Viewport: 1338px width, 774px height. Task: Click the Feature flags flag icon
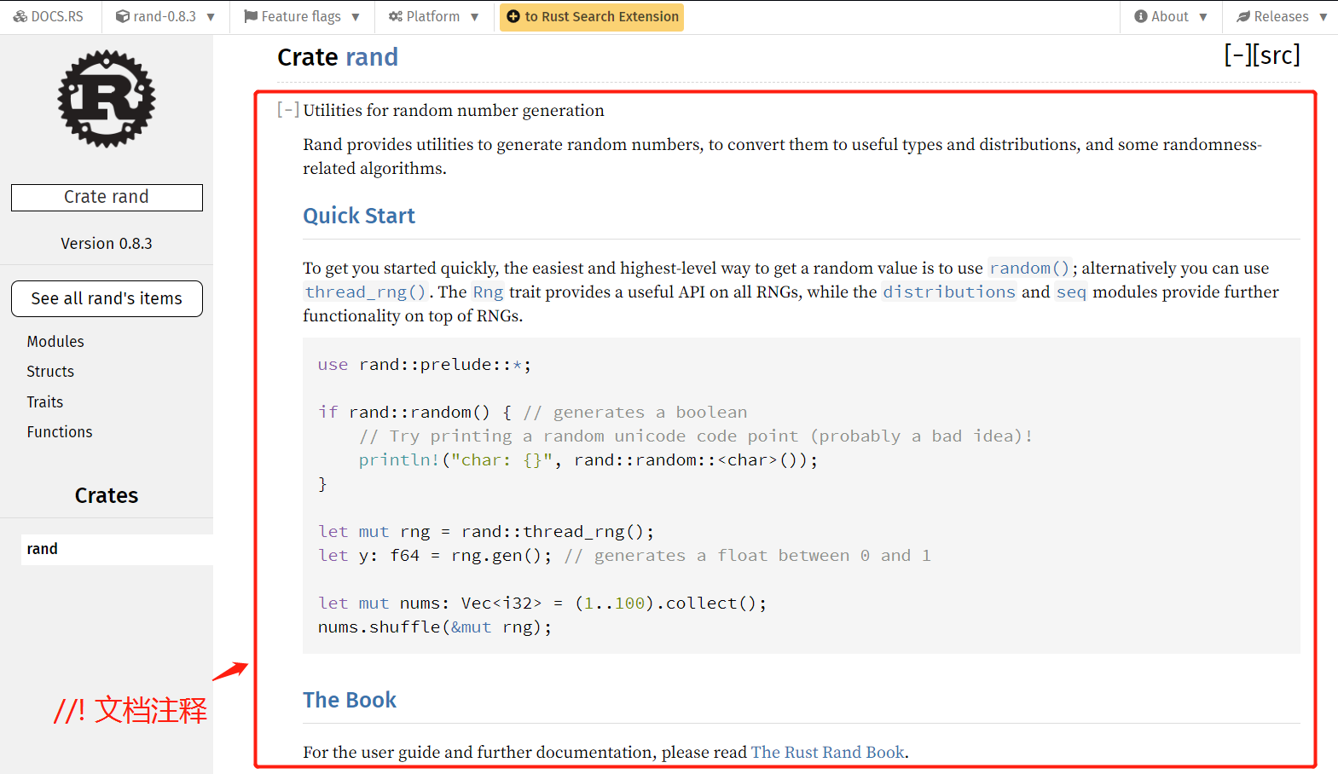pyautogui.click(x=251, y=16)
